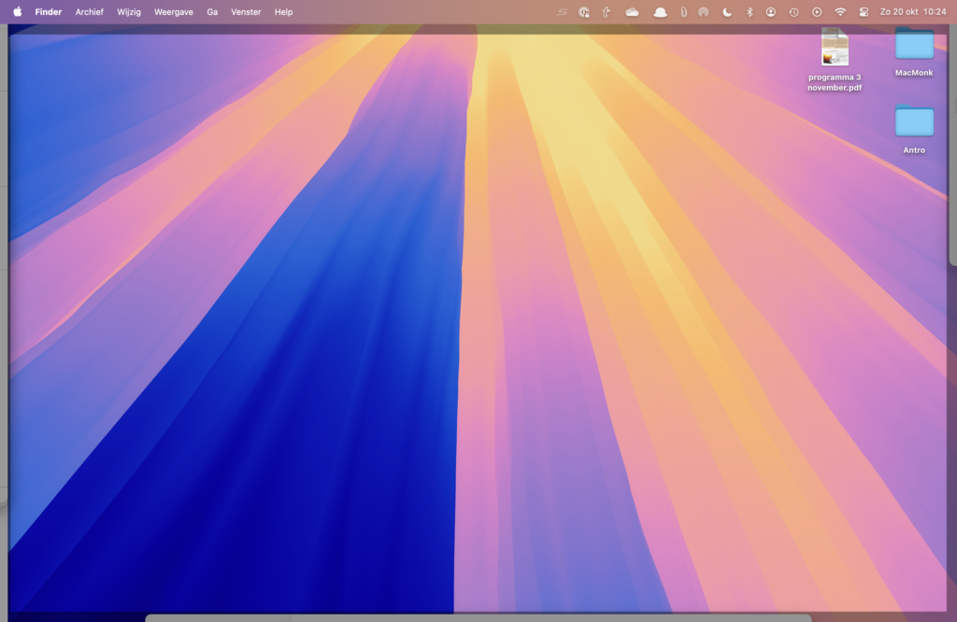
Task: Toggle Focus mode via moon icon
Action: pos(727,12)
